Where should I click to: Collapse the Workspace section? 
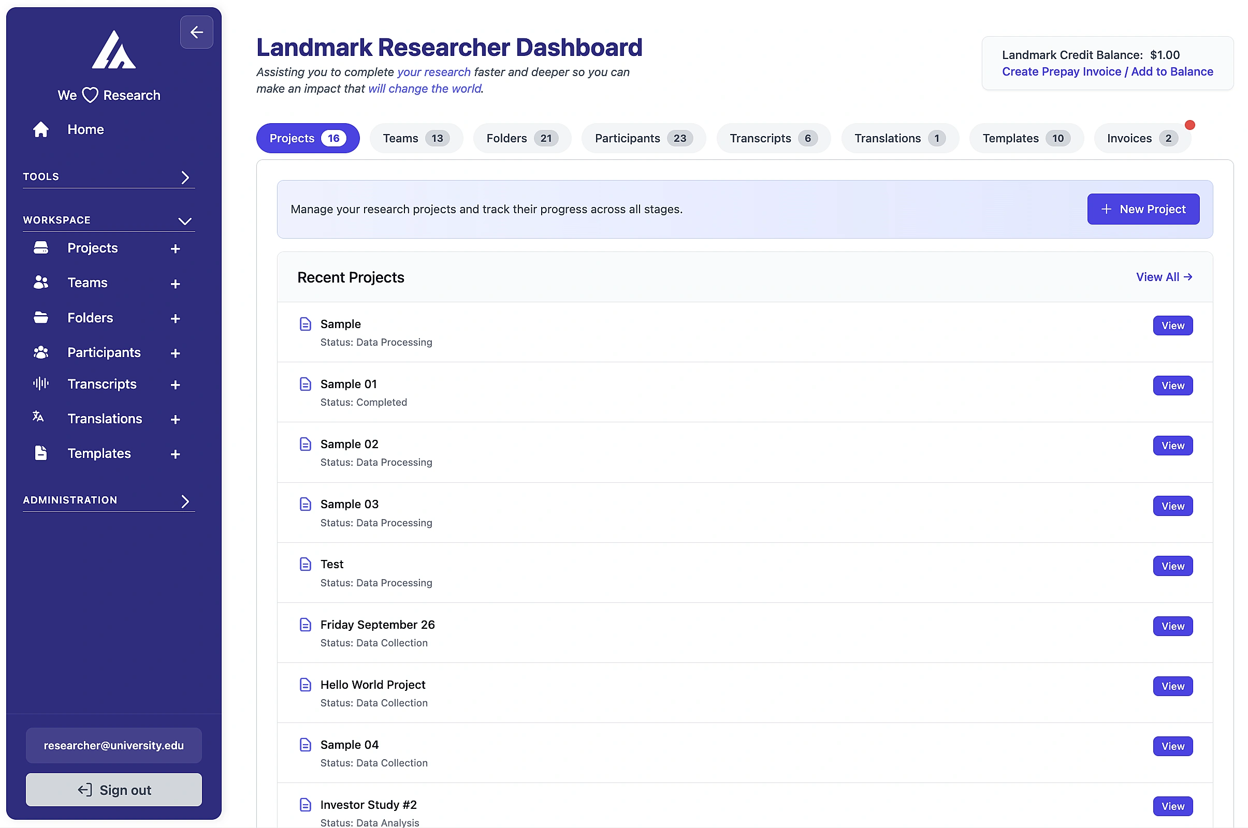point(185,221)
